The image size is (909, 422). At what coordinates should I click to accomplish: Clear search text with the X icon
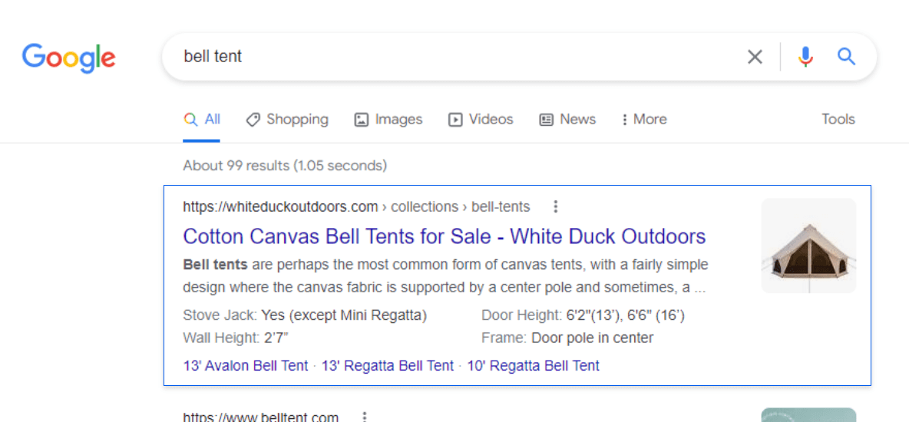[755, 57]
